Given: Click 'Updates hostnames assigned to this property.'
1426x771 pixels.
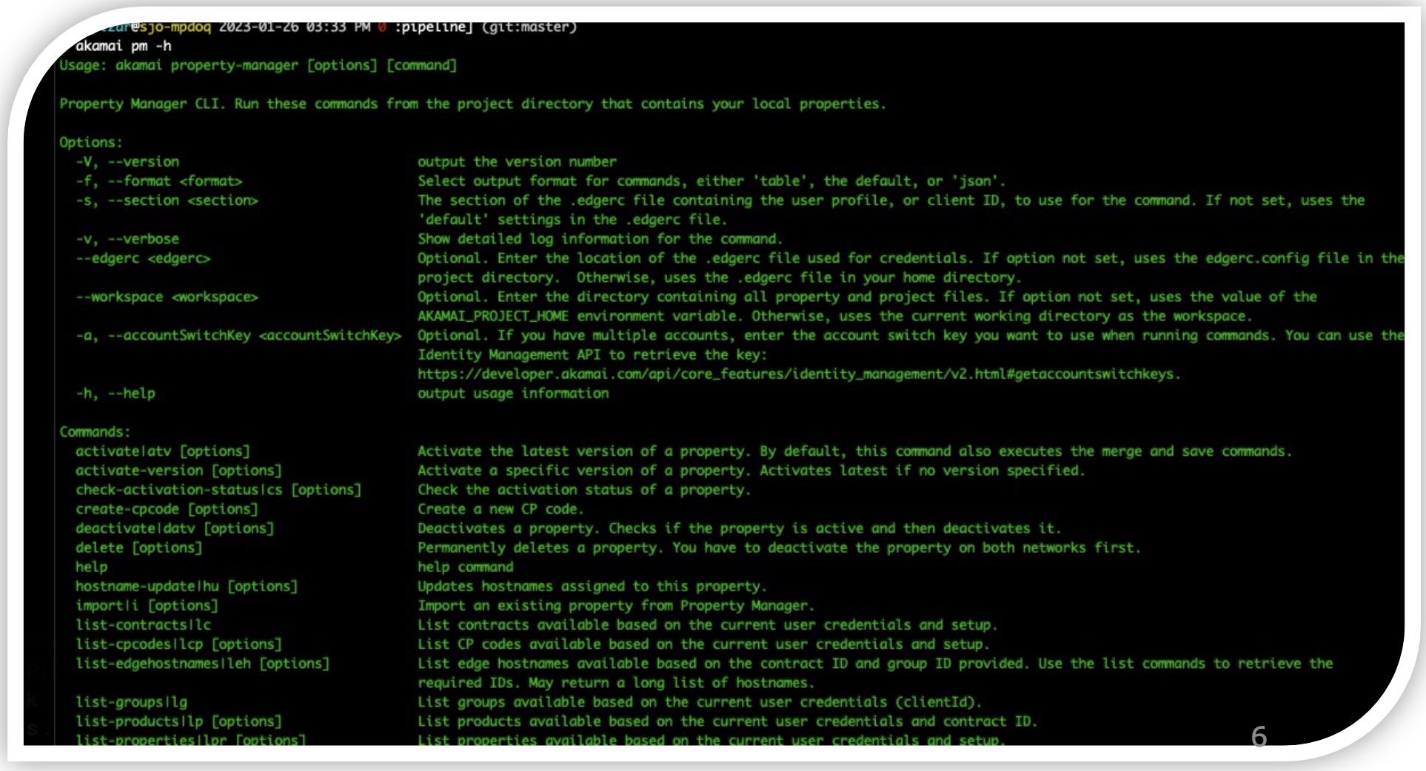Looking at the screenshot, I should pos(592,586).
